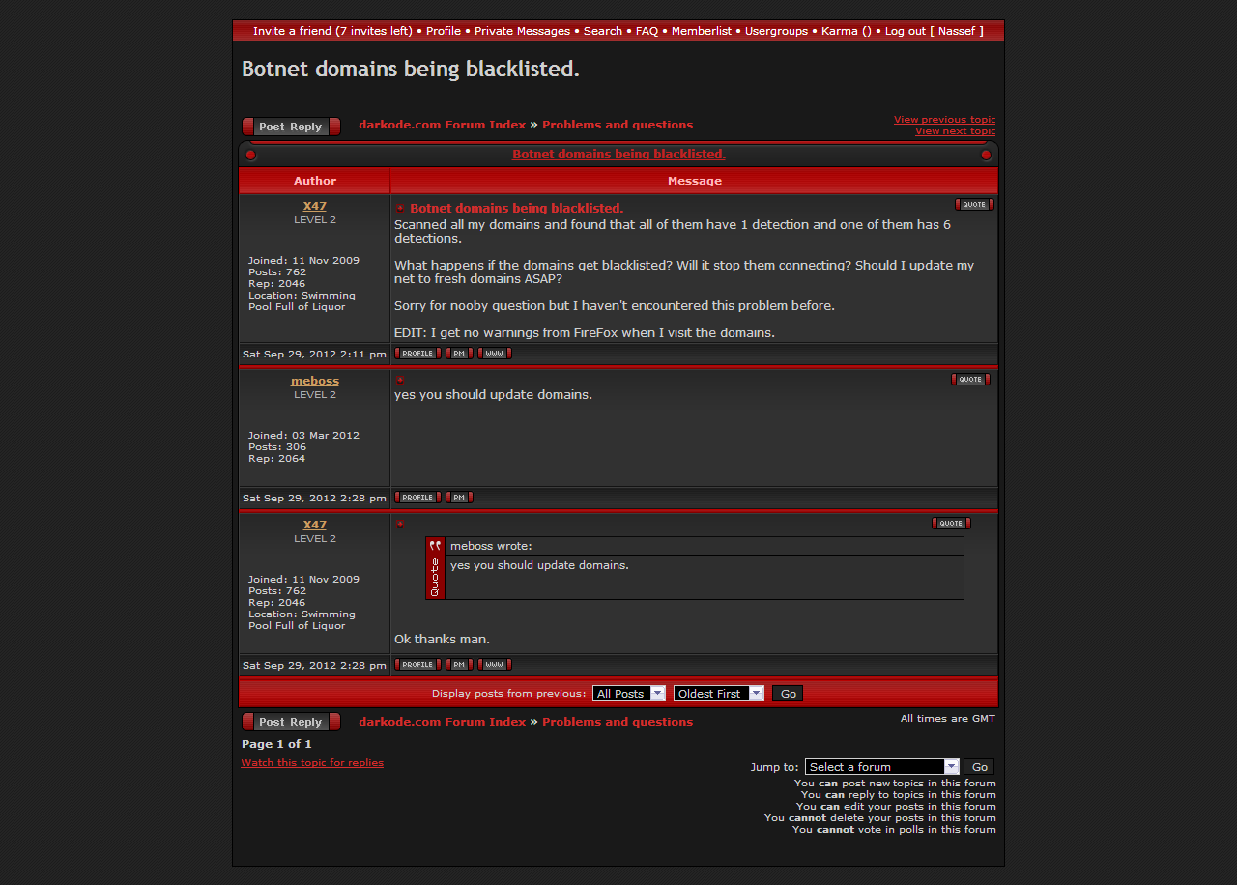Open the Oldest First sort dropdown
This screenshot has height=885, width=1237.
(718, 694)
